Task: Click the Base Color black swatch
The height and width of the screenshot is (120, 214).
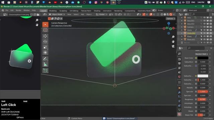Action: coord(203,58)
